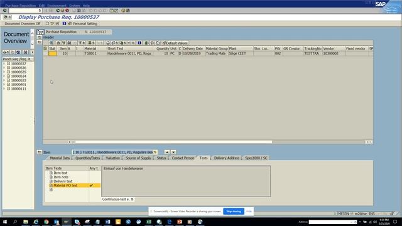
Task: Click the Document Overview scroll-down arrow
Action: (32, 45)
